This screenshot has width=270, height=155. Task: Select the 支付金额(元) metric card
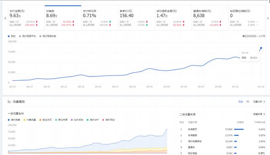pyautogui.click(x=26, y=18)
